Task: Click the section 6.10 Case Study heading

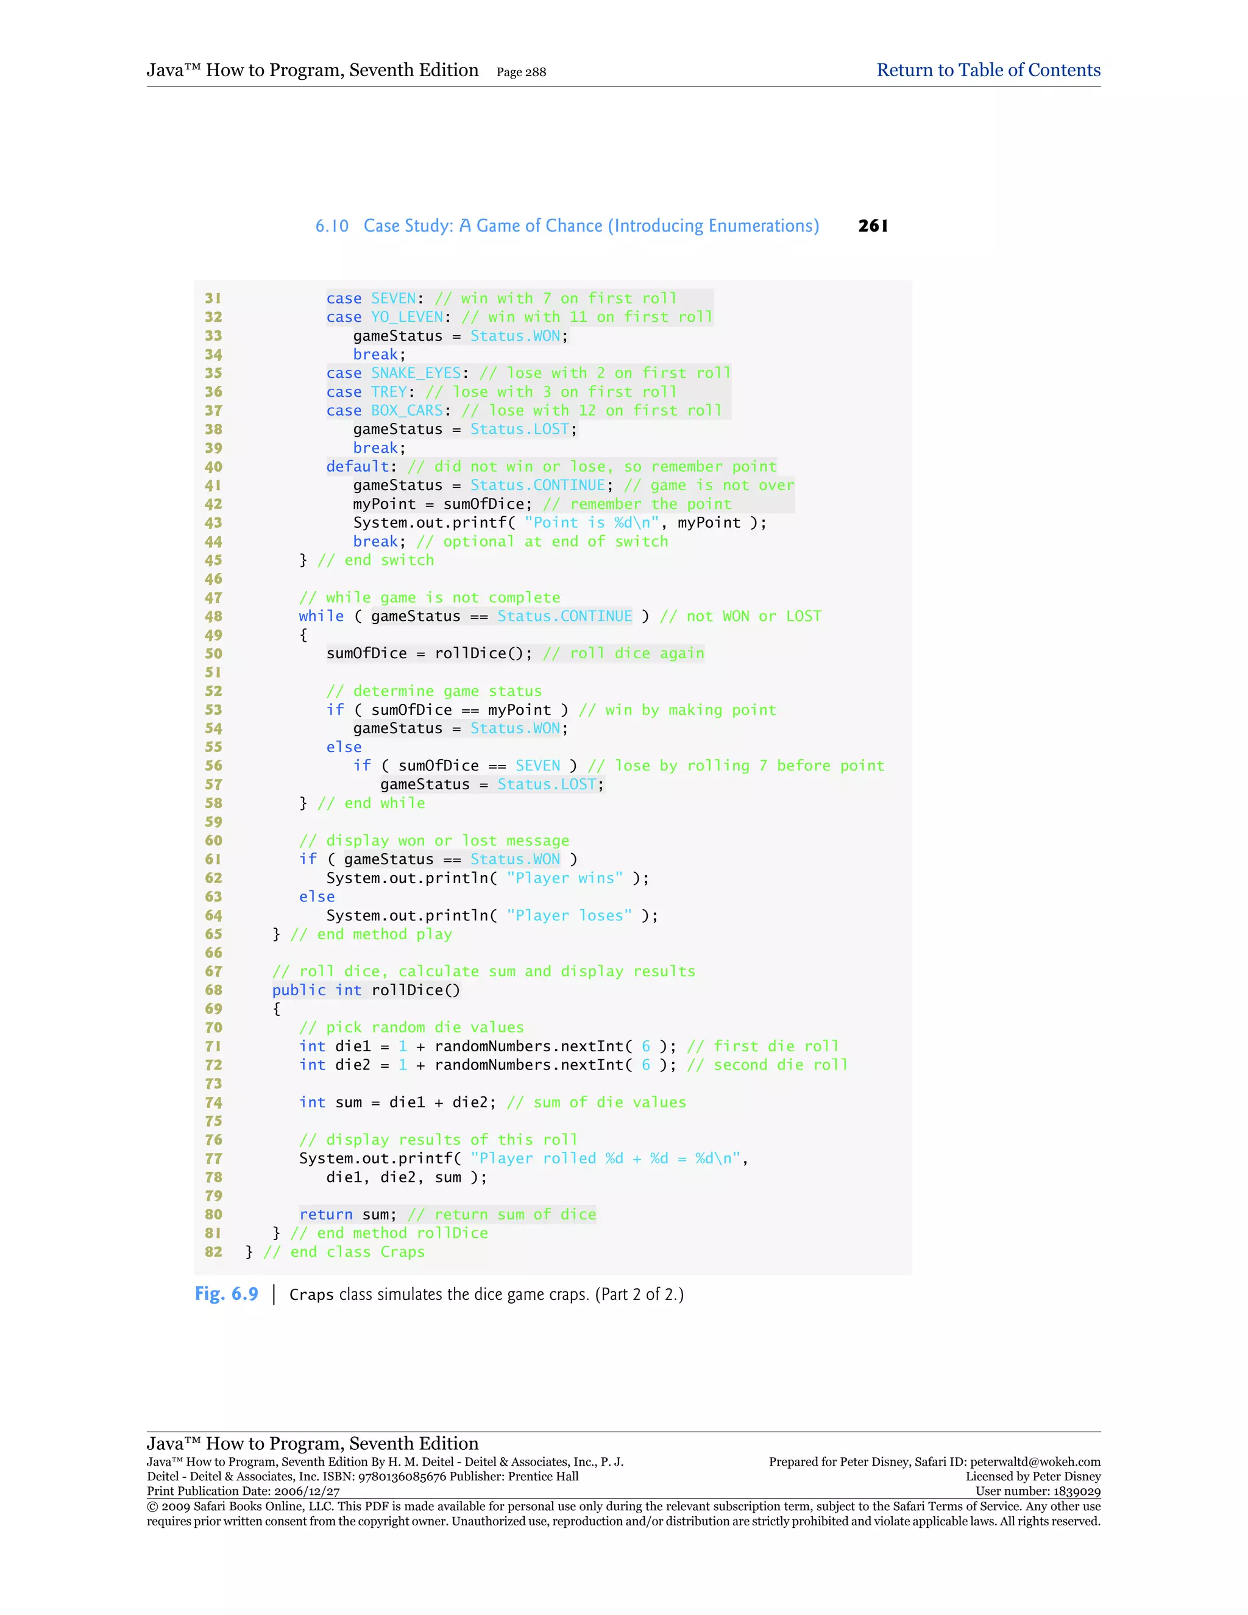Action: [566, 225]
